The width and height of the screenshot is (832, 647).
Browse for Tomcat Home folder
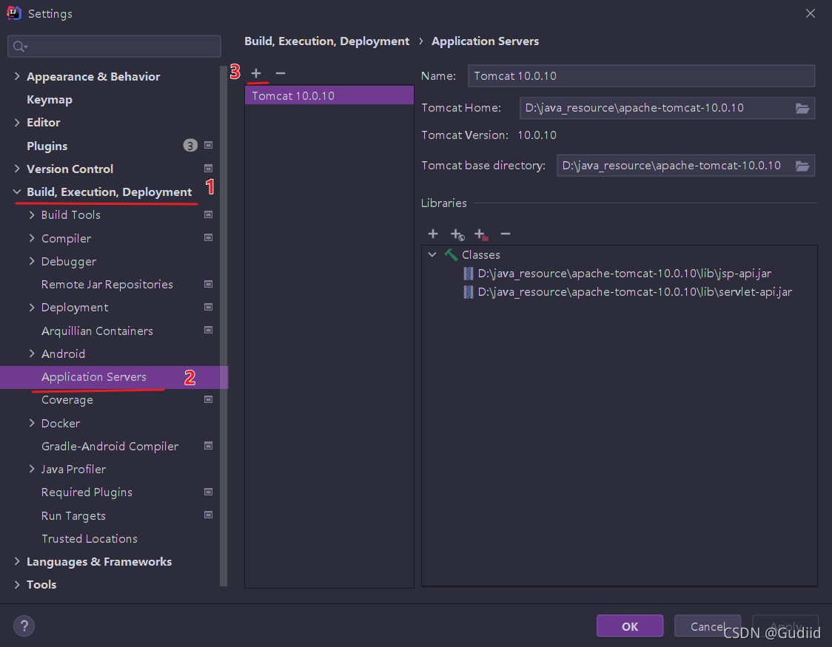coord(802,108)
